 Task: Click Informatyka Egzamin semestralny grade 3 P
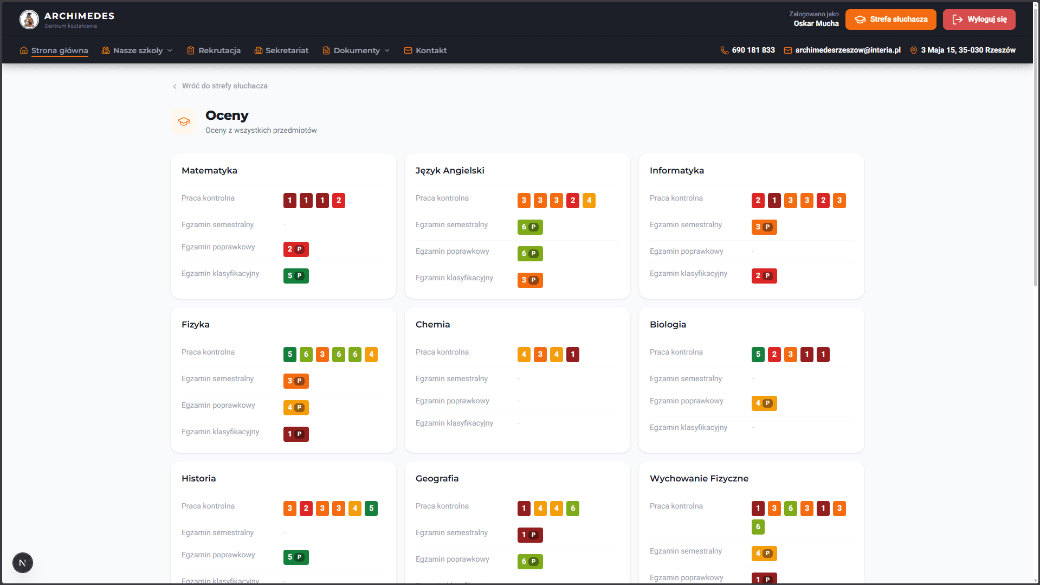pyautogui.click(x=764, y=227)
